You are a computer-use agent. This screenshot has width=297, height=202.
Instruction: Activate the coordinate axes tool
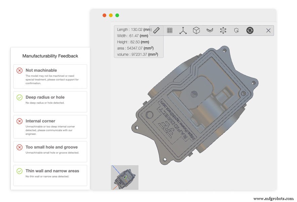point(183,30)
